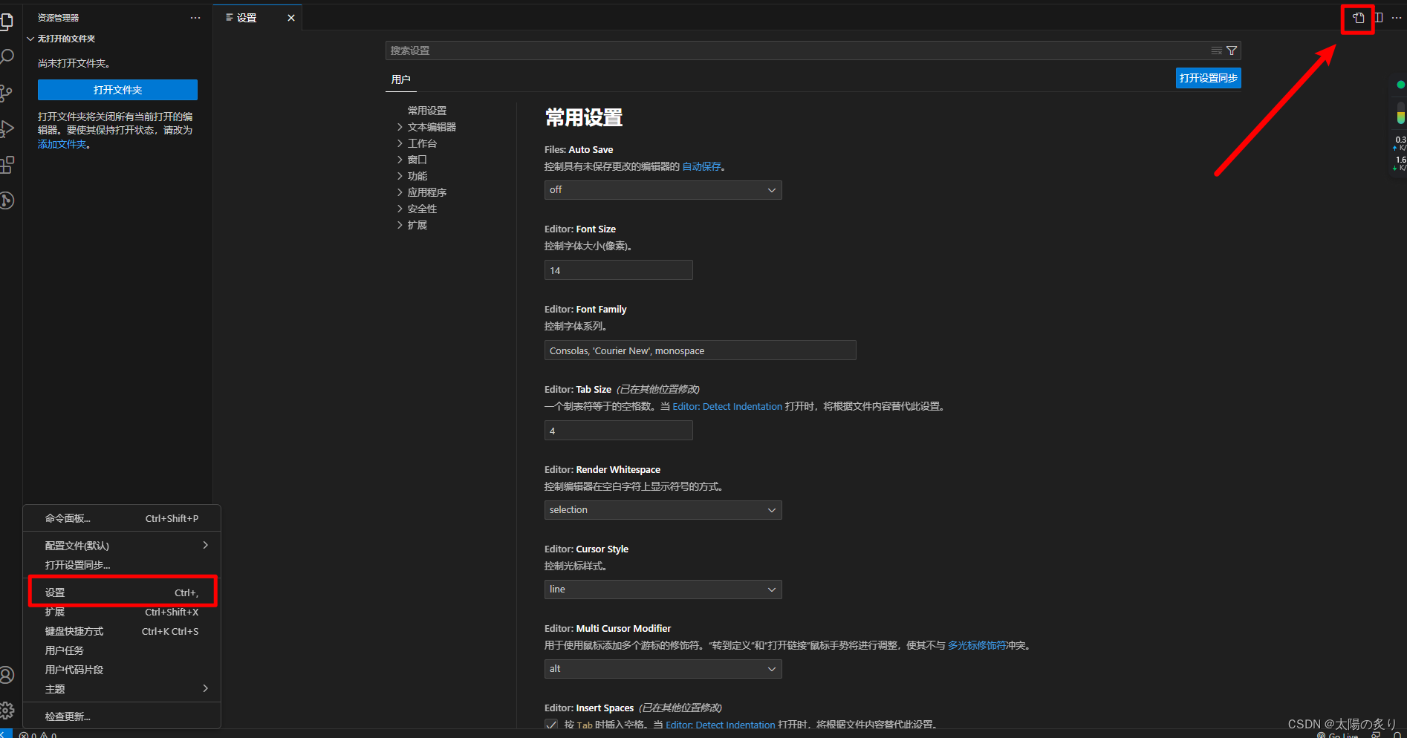Select 常用设置 in the settings tree
Image resolution: width=1407 pixels, height=738 pixels.
[427, 111]
